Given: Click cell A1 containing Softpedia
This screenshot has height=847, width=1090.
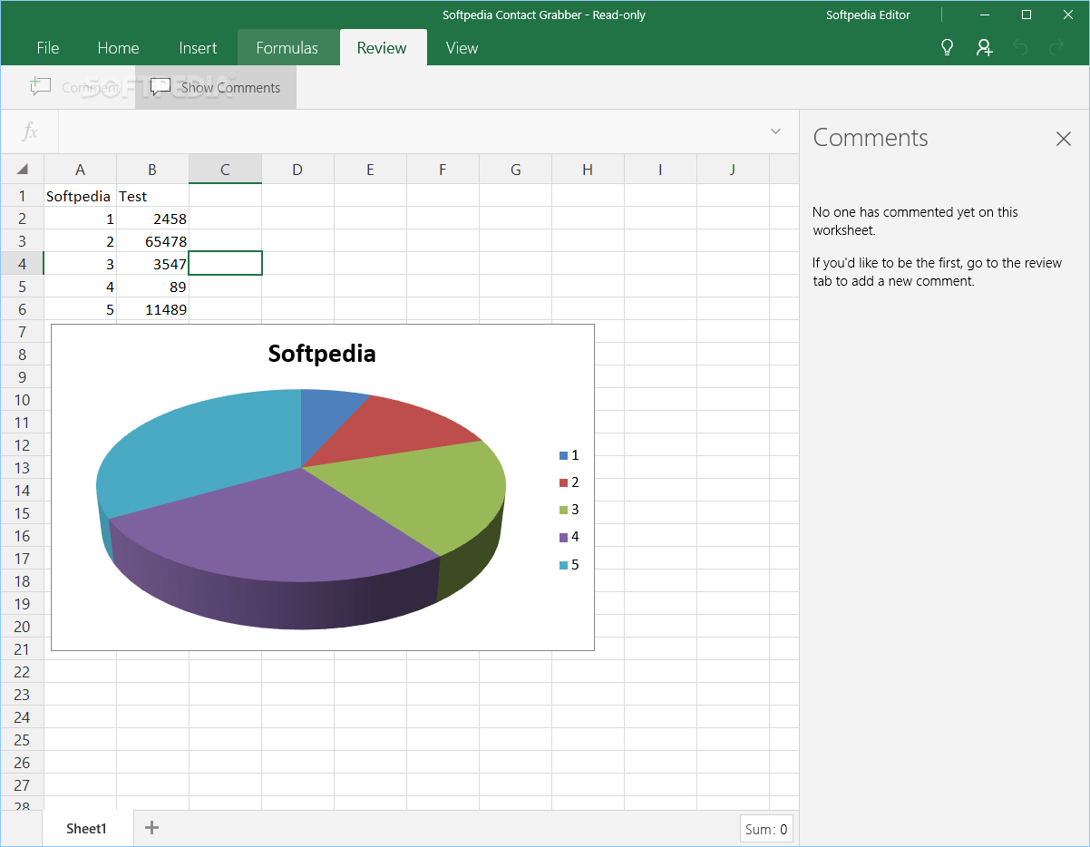Looking at the screenshot, I should (x=81, y=196).
